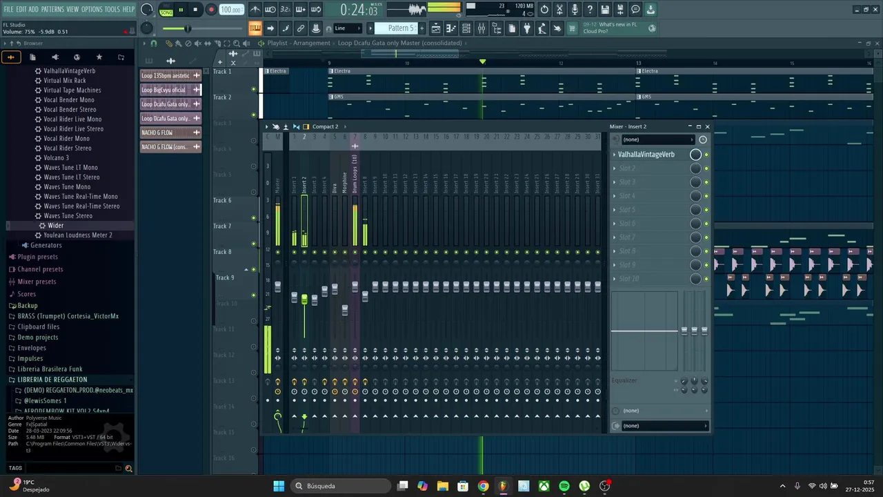Open Spotify from the Windows taskbar
Image resolution: width=883 pixels, height=497 pixels.
(x=564, y=486)
